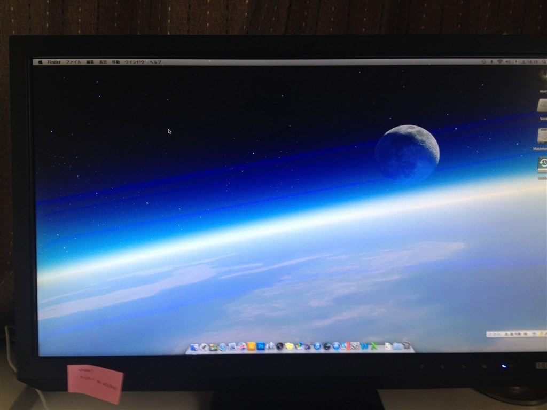Screen dimensions: 547x410
Task: Open the blue folder stack in Dock
Action: pyautogui.click(x=397, y=346)
